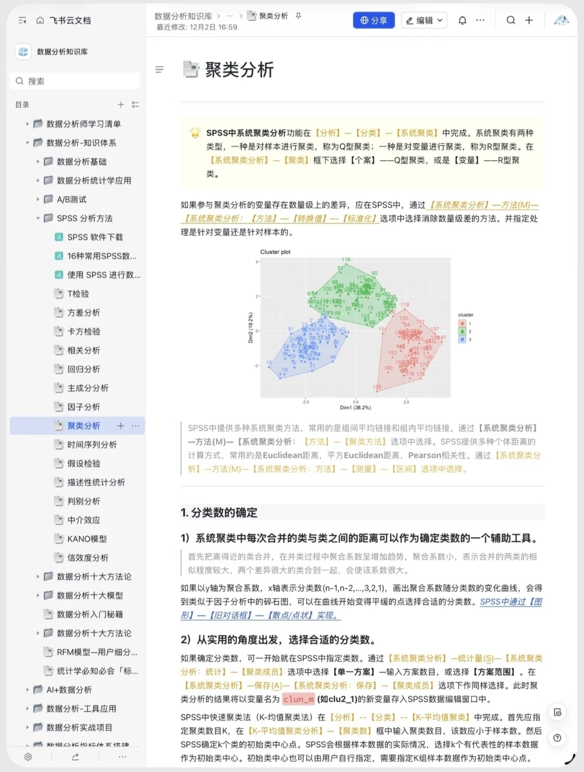Add a subpage via 聚类分析 plus icon

click(x=121, y=425)
